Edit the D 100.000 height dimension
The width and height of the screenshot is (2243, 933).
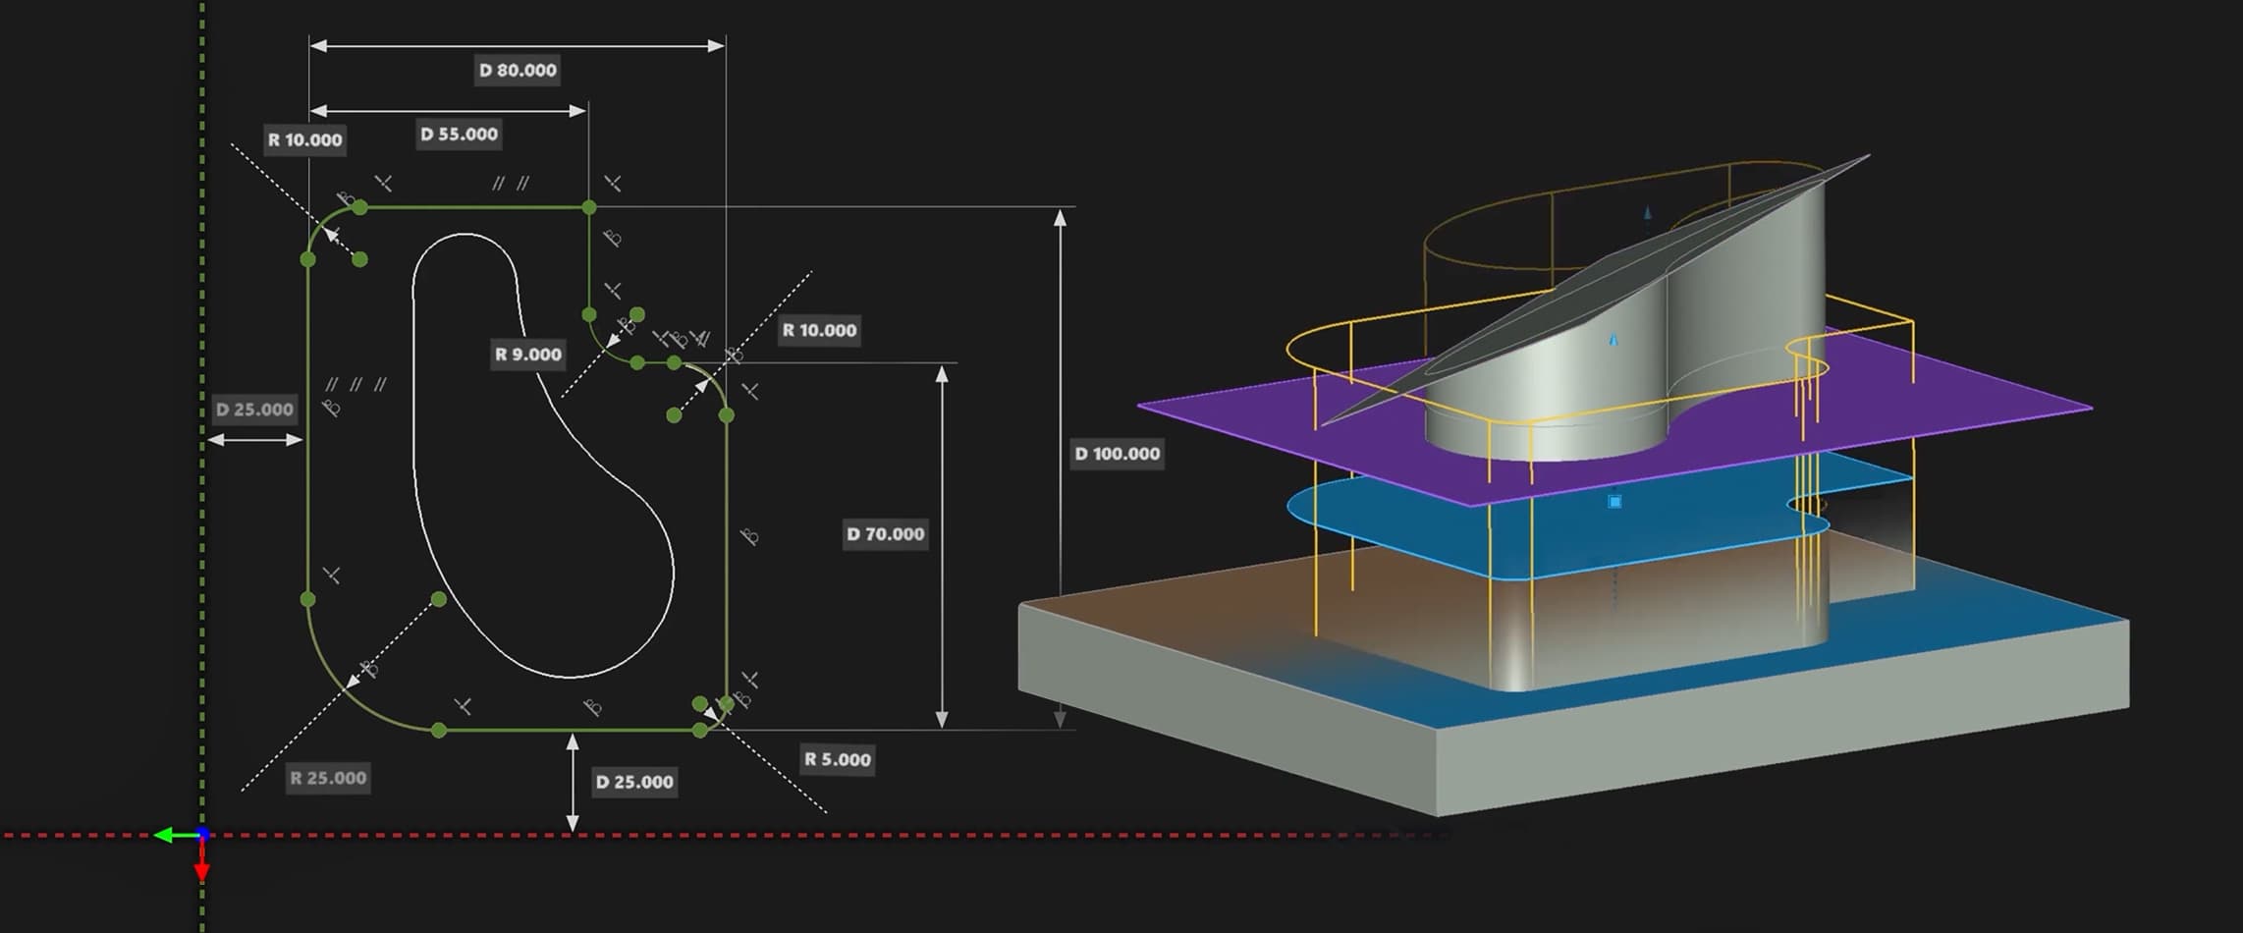click(x=1119, y=454)
